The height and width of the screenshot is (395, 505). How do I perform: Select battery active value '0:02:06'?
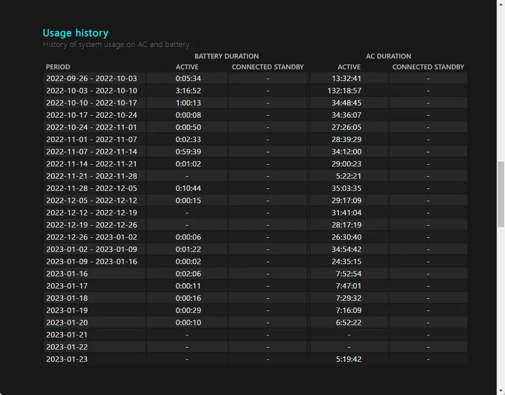pos(188,274)
